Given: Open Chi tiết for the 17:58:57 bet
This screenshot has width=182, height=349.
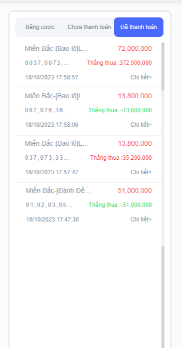Looking at the screenshot, I should [x=141, y=77].
